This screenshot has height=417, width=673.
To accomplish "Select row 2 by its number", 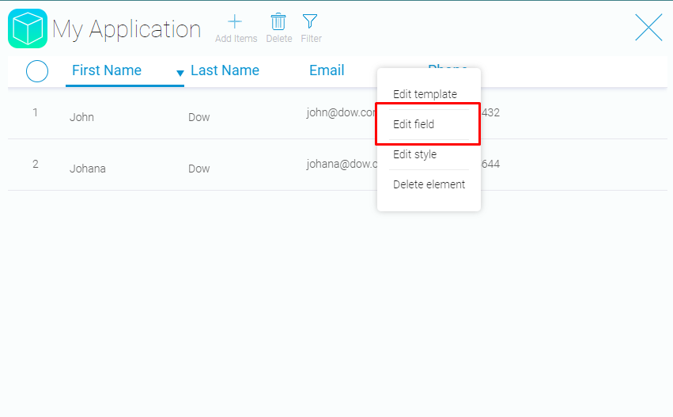I will pyautogui.click(x=35, y=165).
